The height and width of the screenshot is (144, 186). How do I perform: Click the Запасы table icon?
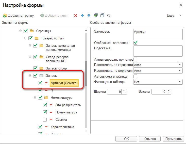tap(41, 75)
